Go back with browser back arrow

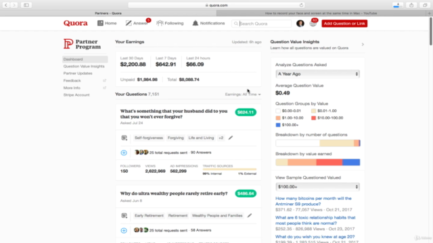click(6, 5)
